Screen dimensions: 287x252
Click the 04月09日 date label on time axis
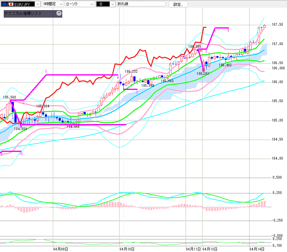(x=60, y=249)
